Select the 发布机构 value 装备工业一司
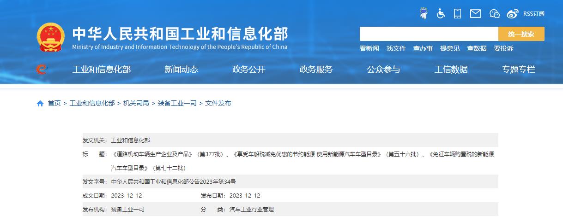563x222 pixels. [x=128, y=210]
